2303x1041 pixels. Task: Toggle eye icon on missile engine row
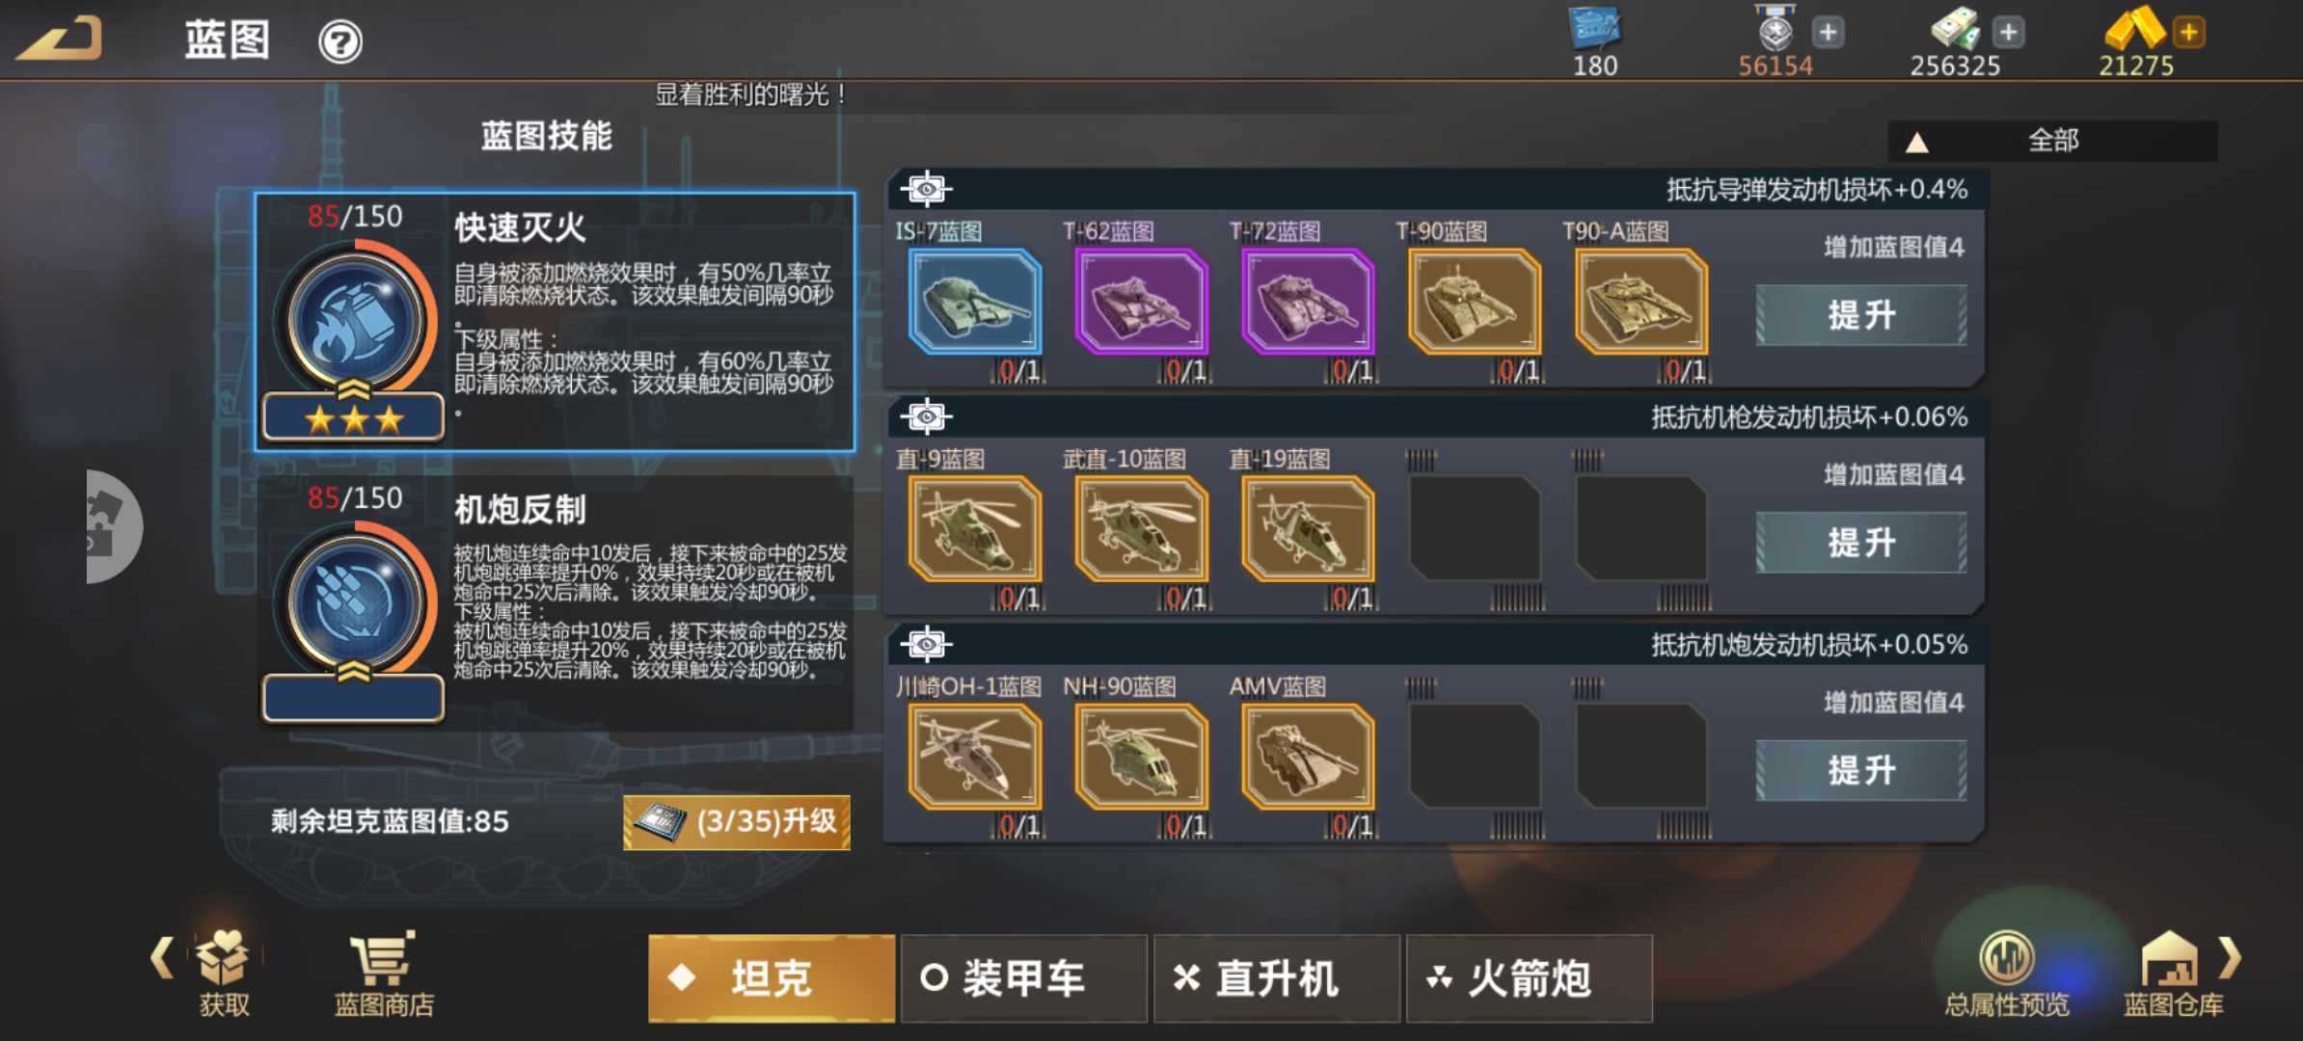point(926,189)
